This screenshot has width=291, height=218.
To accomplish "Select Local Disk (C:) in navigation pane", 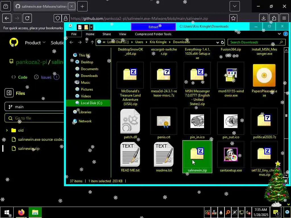I will [88, 103].
